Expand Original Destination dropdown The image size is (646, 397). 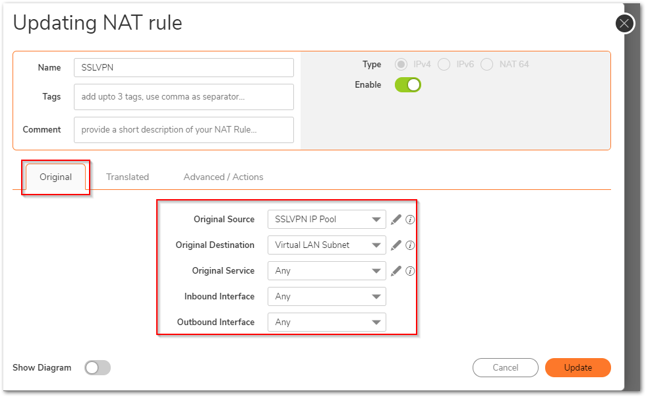tap(327, 245)
